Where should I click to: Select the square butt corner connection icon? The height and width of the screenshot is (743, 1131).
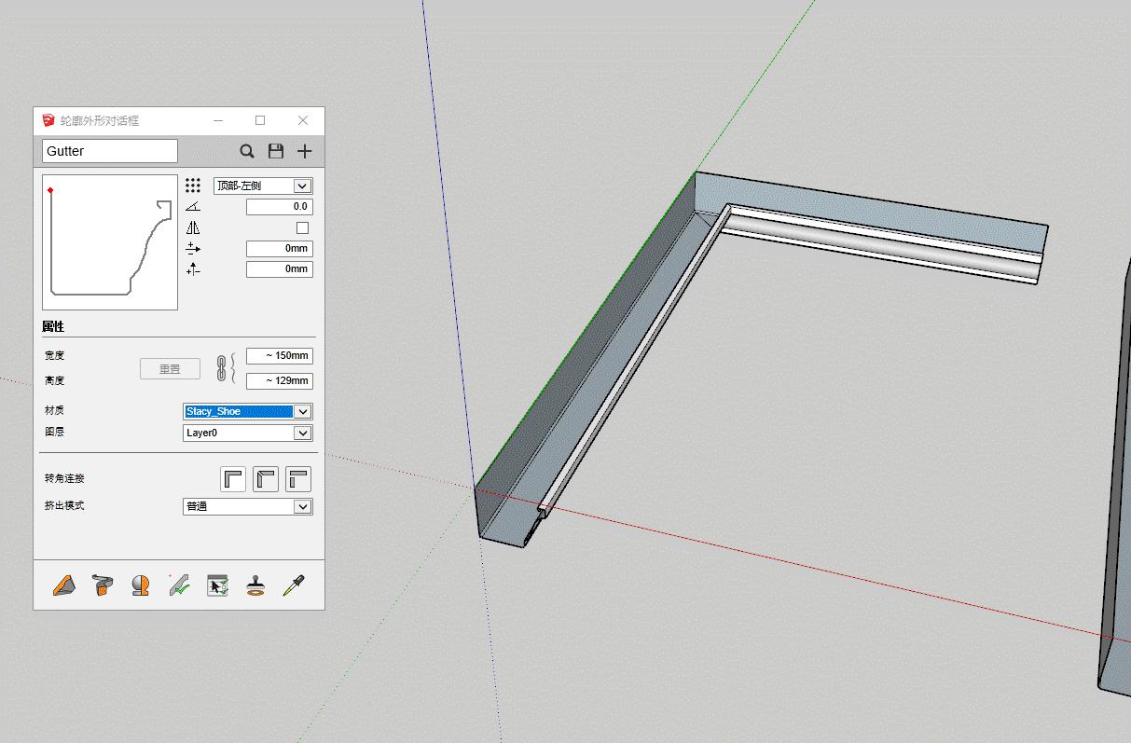(233, 479)
